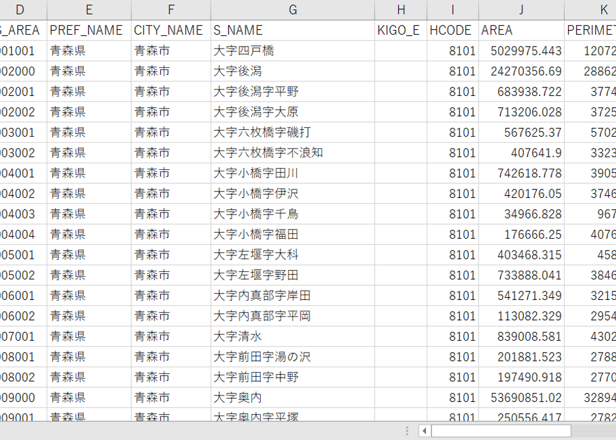Select the cell with value 53690851.02
Screen dimensions: 616x440
coord(521,398)
